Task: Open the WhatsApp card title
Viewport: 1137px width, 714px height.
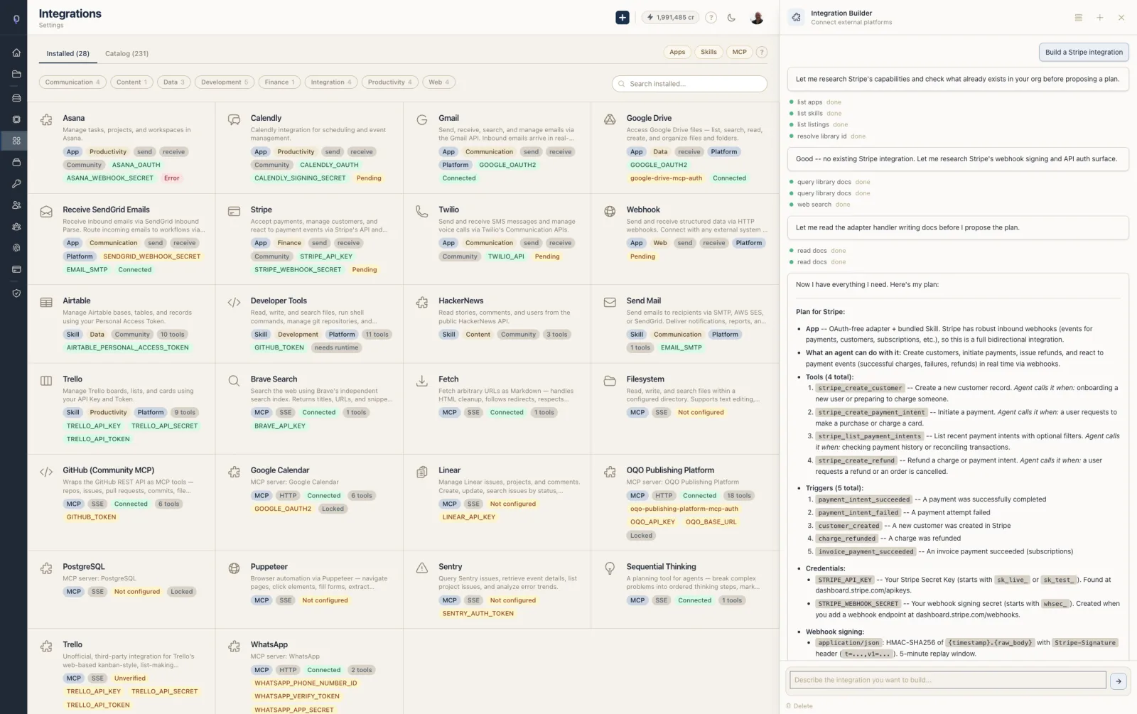Action: click(269, 645)
